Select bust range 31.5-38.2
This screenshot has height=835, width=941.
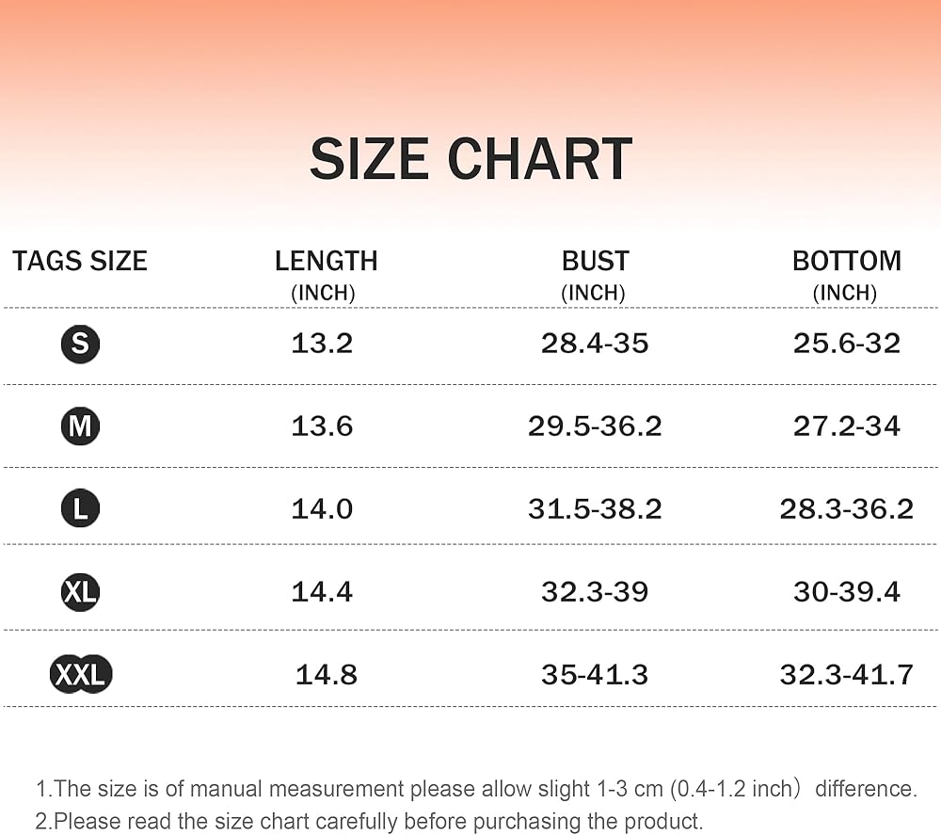[595, 509]
